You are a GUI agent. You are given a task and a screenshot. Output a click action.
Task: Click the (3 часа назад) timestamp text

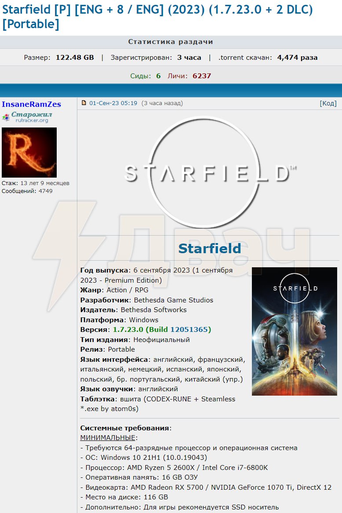click(162, 103)
